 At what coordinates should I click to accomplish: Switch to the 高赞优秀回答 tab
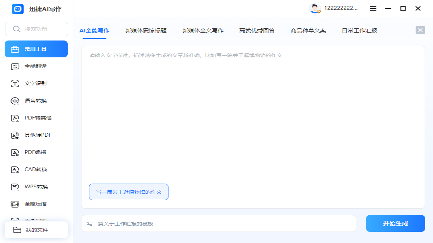click(257, 30)
